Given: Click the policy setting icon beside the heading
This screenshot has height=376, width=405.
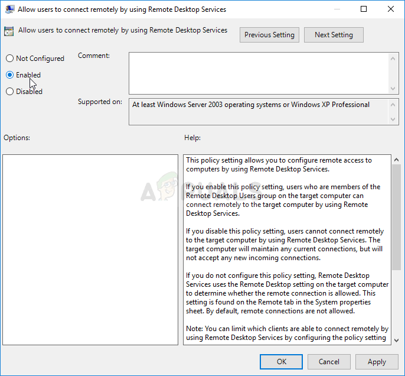Looking at the screenshot, I should (9, 31).
